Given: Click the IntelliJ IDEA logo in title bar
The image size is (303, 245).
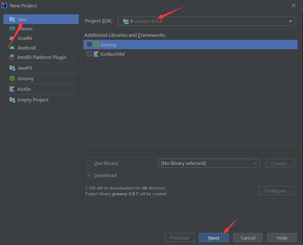Looking at the screenshot, I should (4, 5).
